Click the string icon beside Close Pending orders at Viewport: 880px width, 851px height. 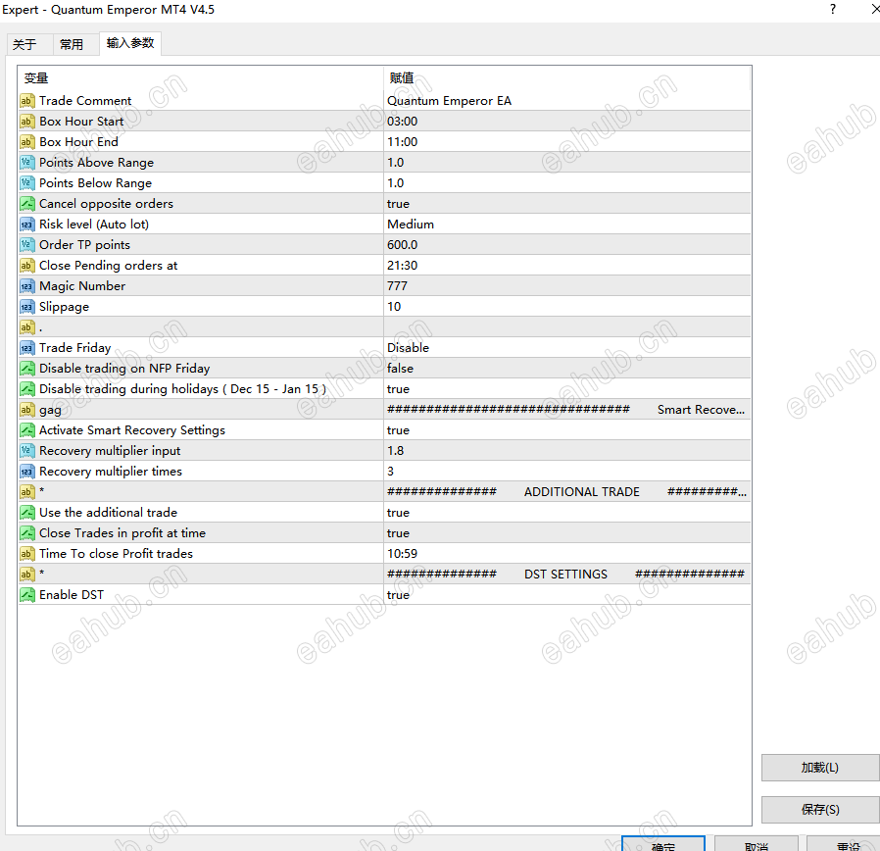tap(26, 266)
